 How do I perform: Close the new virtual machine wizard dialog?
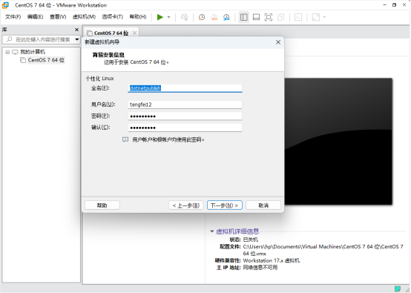click(x=278, y=42)
